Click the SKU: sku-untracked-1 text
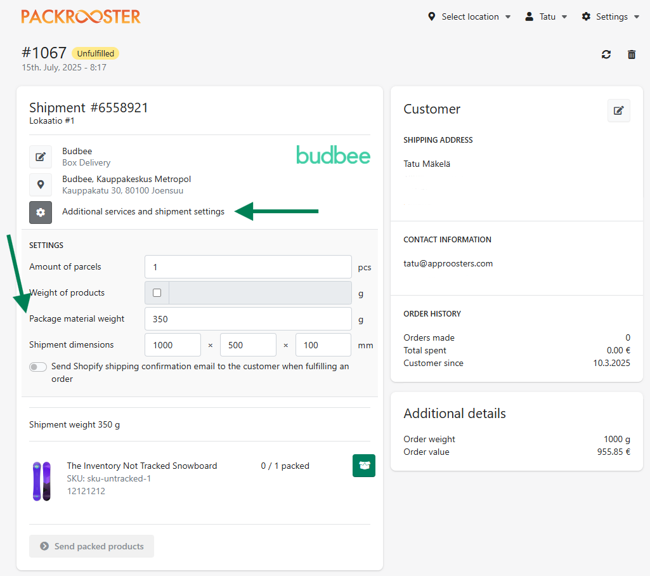 click(108, 478)
